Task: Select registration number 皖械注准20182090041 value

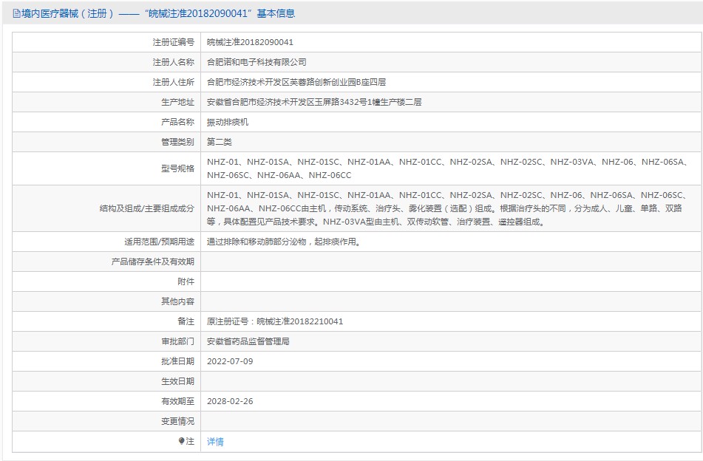Action: (x=250, y=43)
